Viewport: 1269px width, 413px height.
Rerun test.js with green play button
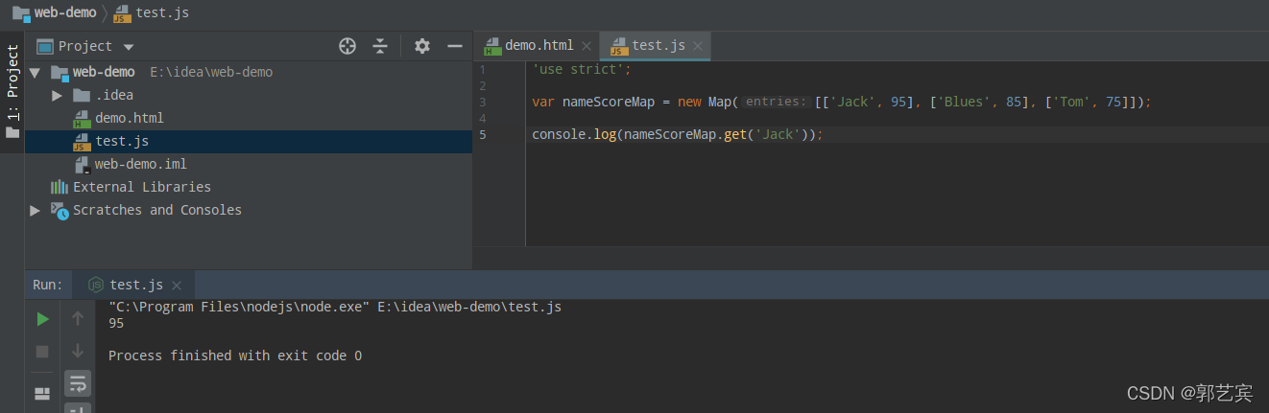[x=42, y=319]
